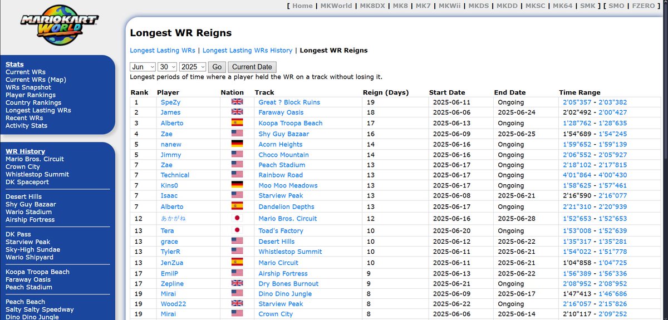This screenshot has width=668, height=320.
Task: Open Sky-High Sundae in sidebar
Action: pos(33,250)
